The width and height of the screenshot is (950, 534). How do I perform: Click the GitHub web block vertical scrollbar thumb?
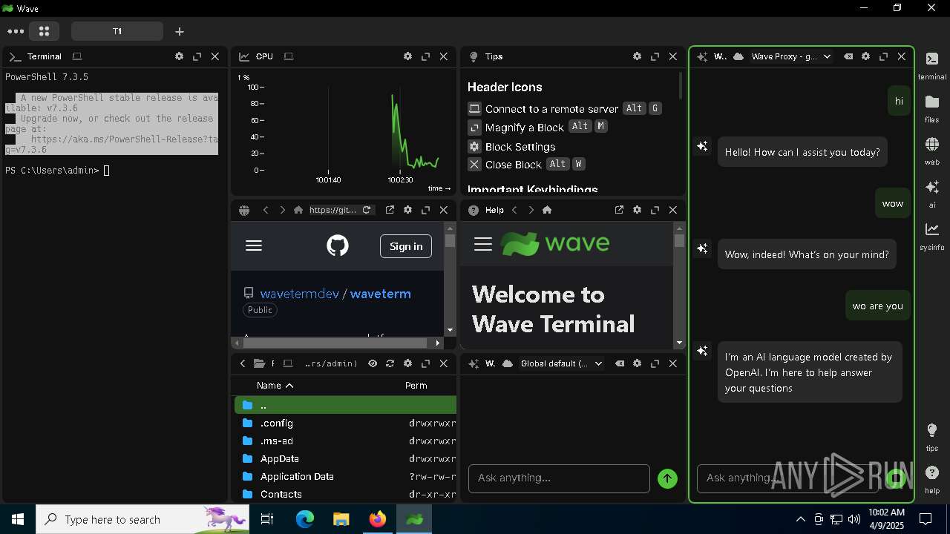(x=450, y=240)
